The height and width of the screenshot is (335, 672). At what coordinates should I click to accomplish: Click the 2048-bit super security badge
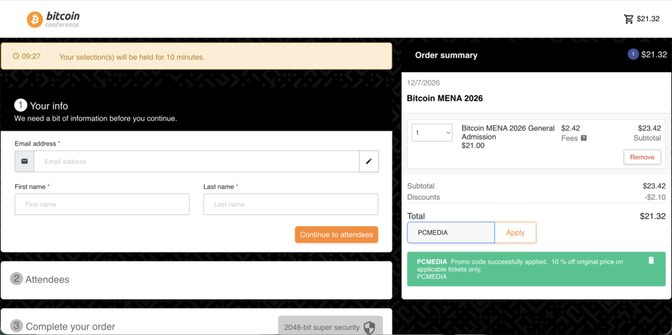click(330, 327)
